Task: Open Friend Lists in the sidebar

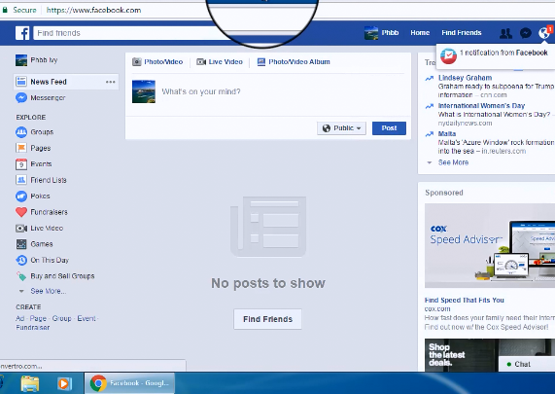Action: coord(41,180)
